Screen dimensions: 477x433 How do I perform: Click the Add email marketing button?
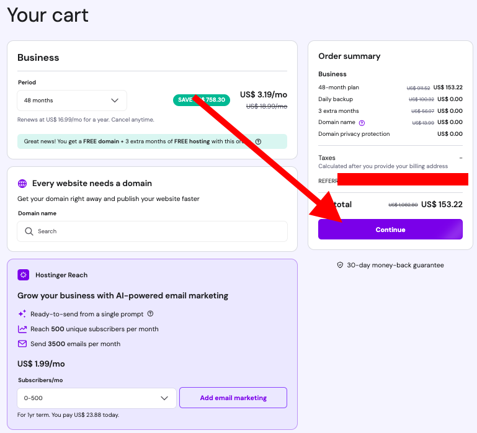233,398
